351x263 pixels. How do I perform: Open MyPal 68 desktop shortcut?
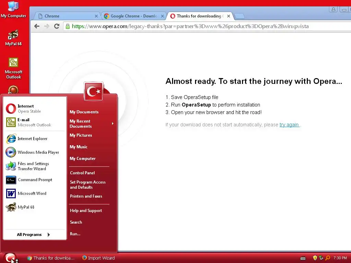(13, 38)
